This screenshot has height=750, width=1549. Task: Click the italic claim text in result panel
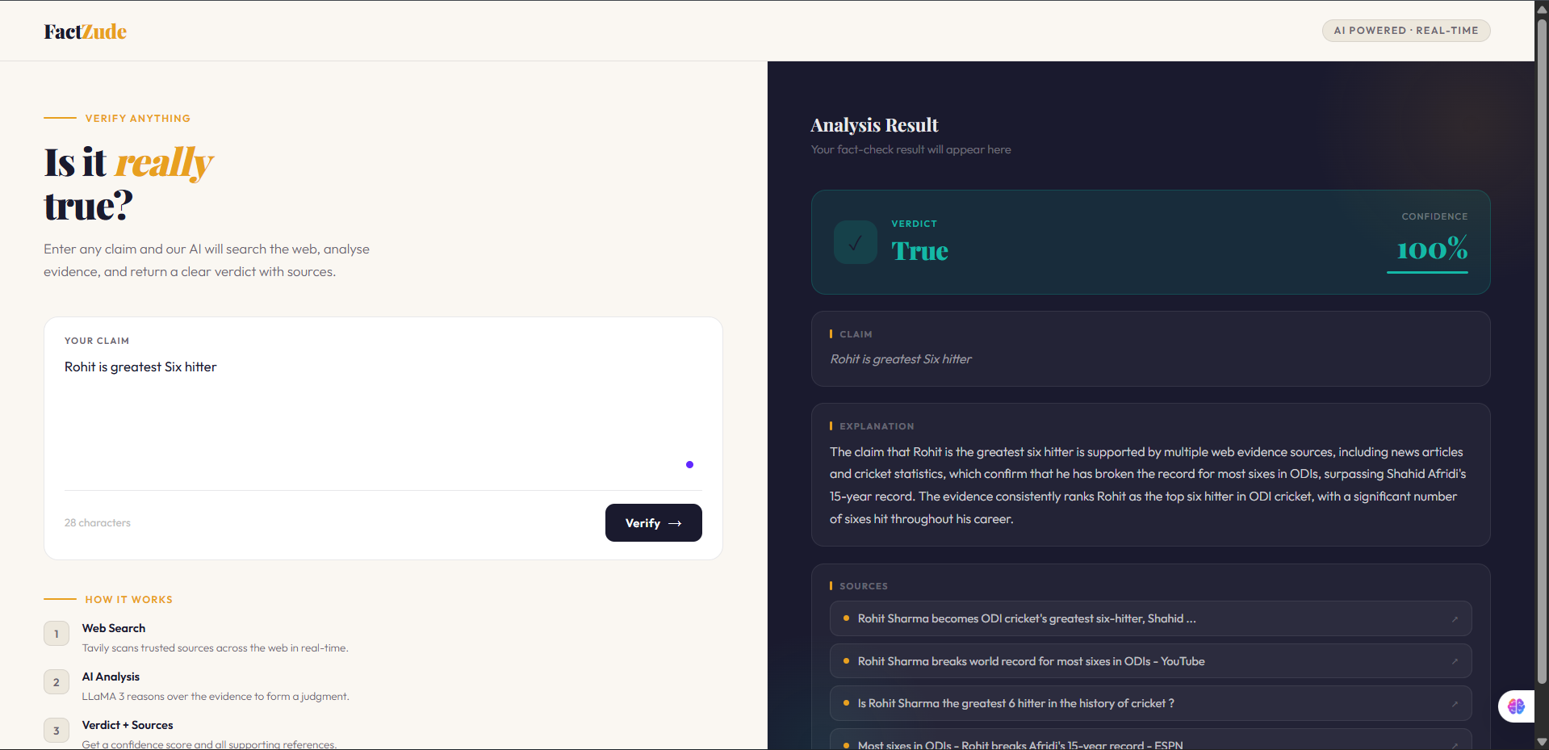901,359
